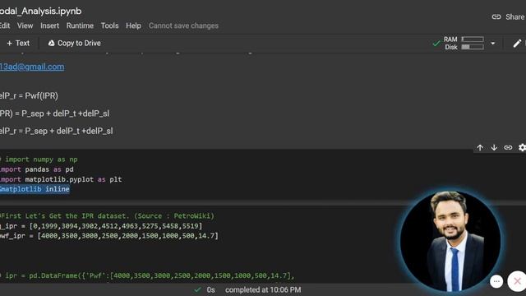Click the 'delP_r = Pwf(IPR)' text line
The image size is (526, 296).
[x=30, y=96]
